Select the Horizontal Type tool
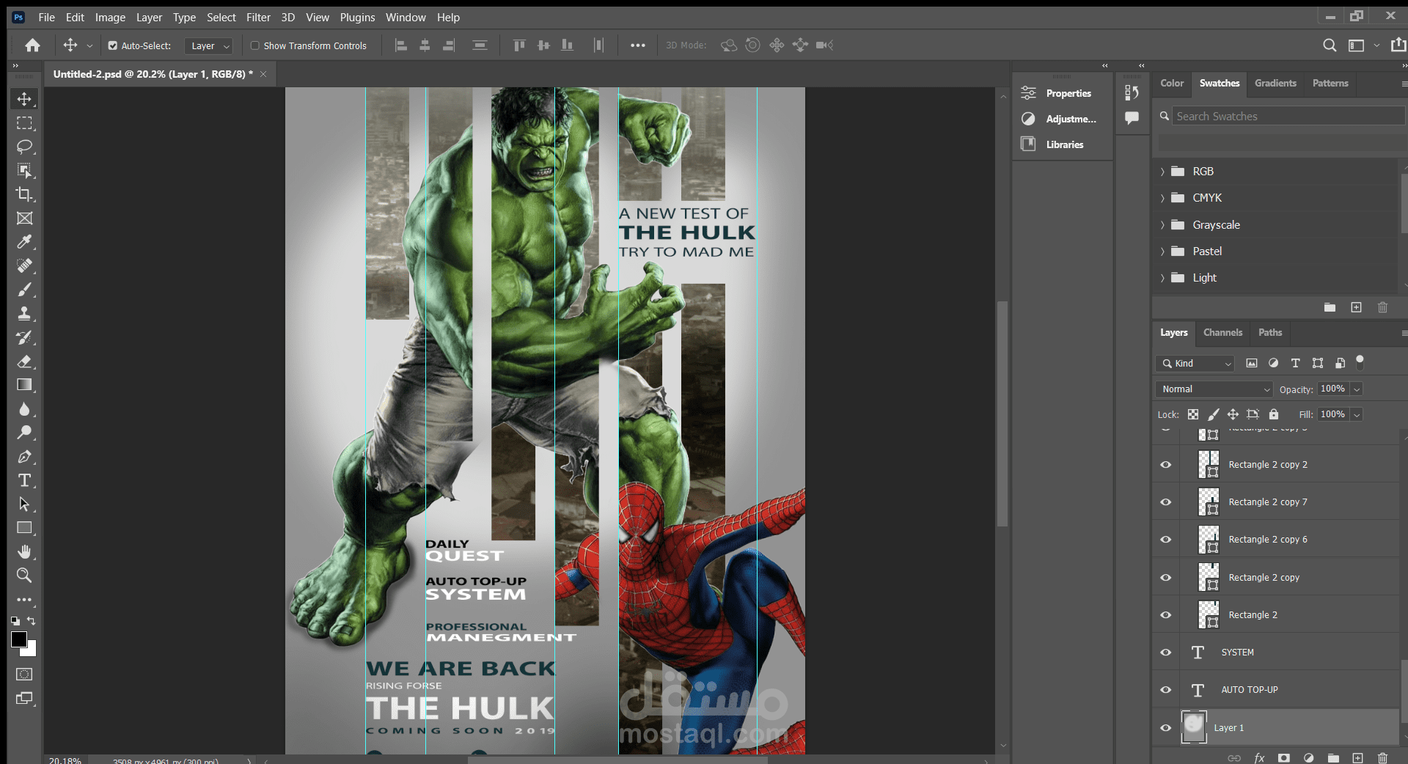Viewport: 1408px width, 764px height. 24,480
